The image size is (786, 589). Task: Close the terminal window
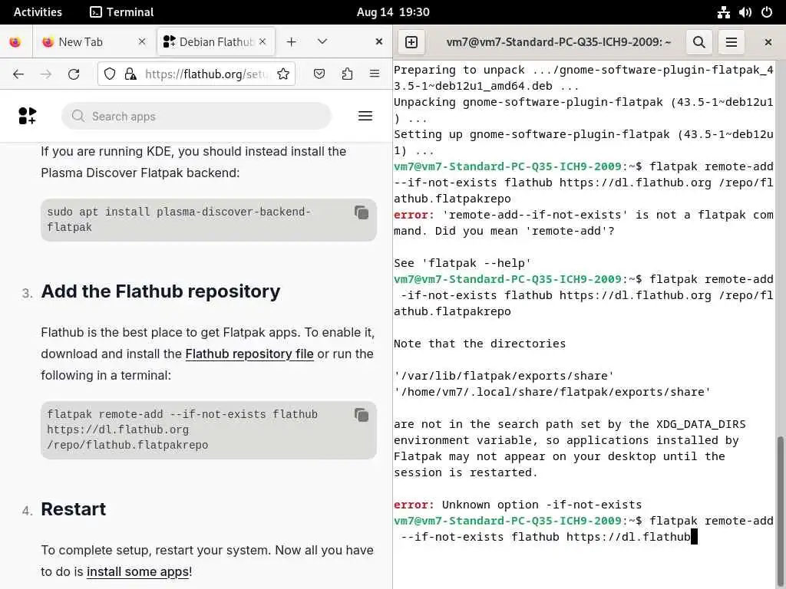click(x=768, y=42)
